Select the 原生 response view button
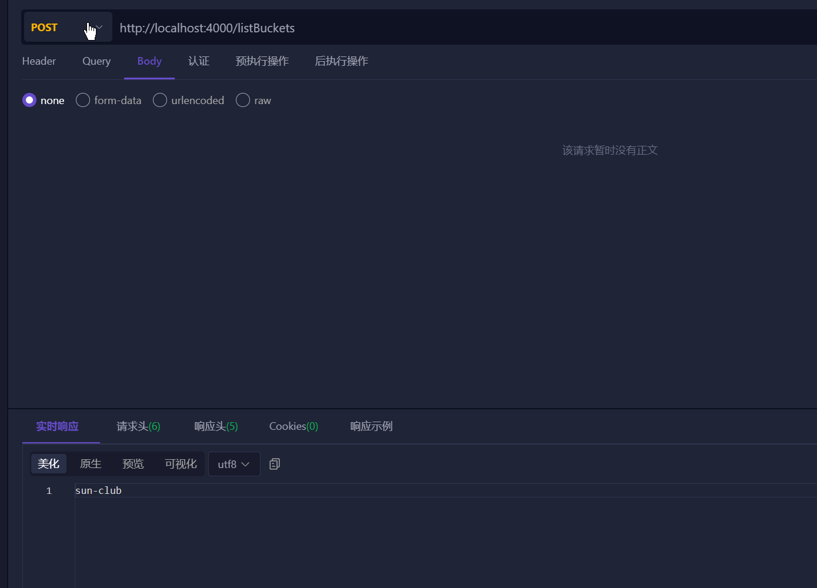This screenshot has width=817, height=588. click(91, 464)
